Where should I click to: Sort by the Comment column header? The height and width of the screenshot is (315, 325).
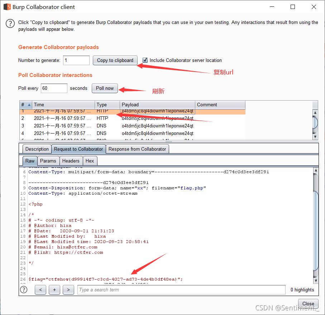tap(220, 105)
